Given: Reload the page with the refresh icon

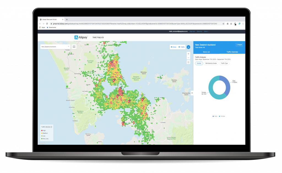Looking at the screenshot, I should point(47,24).
